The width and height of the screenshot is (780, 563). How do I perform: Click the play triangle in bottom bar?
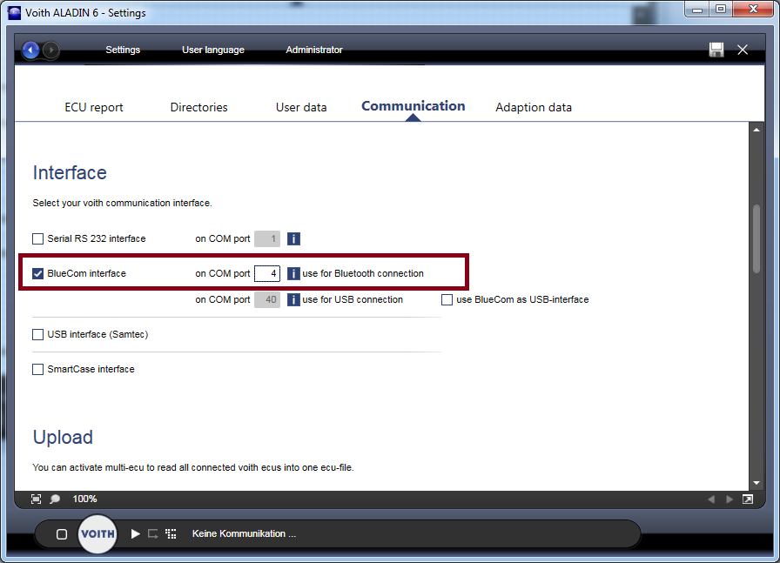click(x=135, y=533)
